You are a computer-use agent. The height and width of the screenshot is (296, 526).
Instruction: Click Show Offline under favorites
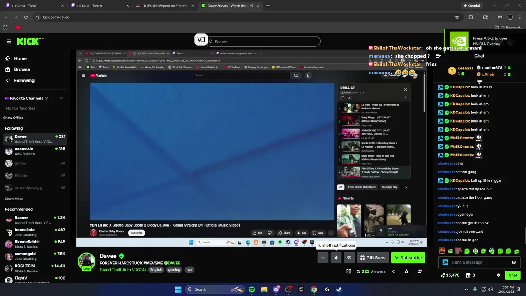(14, 118)
